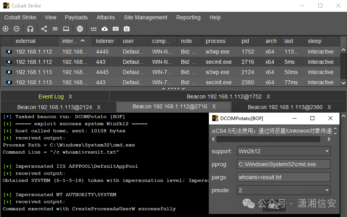Image resolution: width=347 pixels, height=217 pixels.
Task: Collapse split pane using up arrow
Action: point(164,89)
